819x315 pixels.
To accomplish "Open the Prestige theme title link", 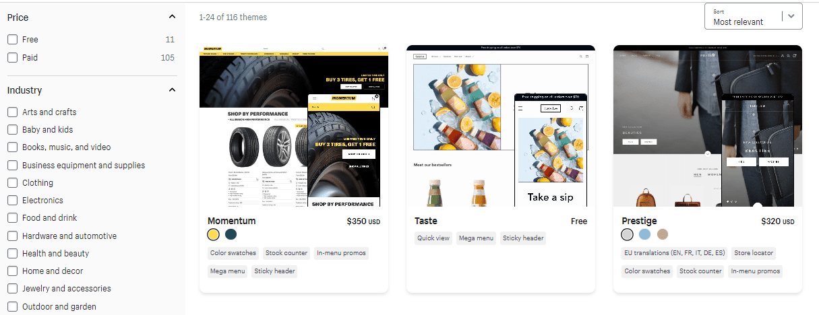I will tap(639, 221).
